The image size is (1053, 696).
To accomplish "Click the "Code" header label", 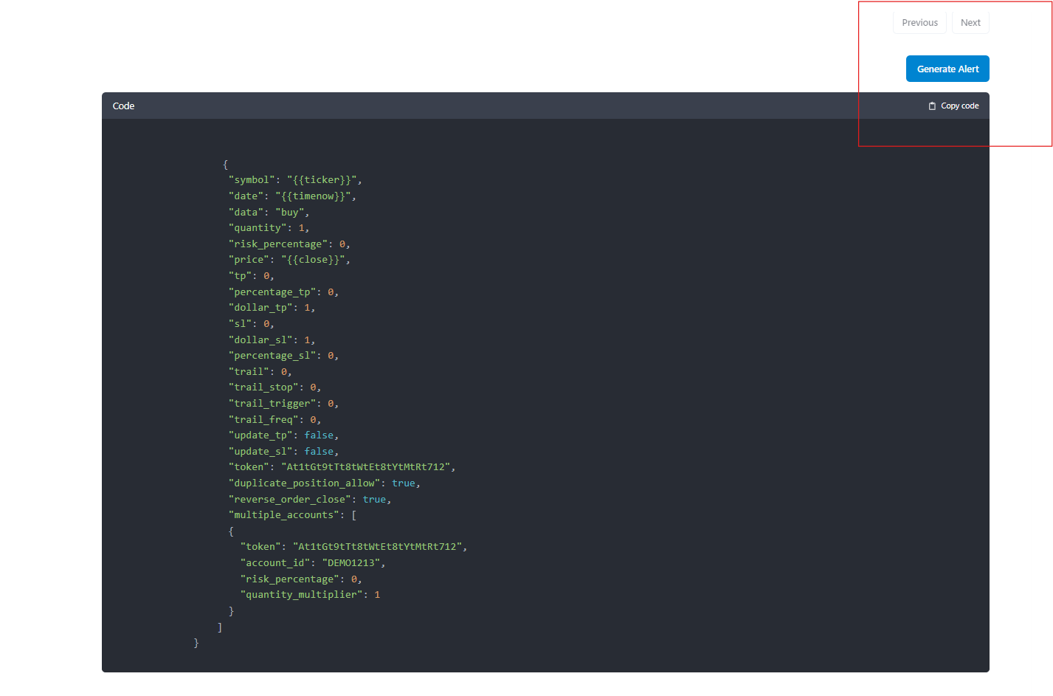I will (x=123, y=106).
